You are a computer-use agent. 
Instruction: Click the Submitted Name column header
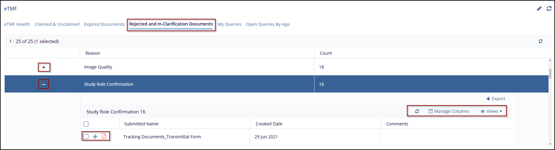[x=141, y=124]
